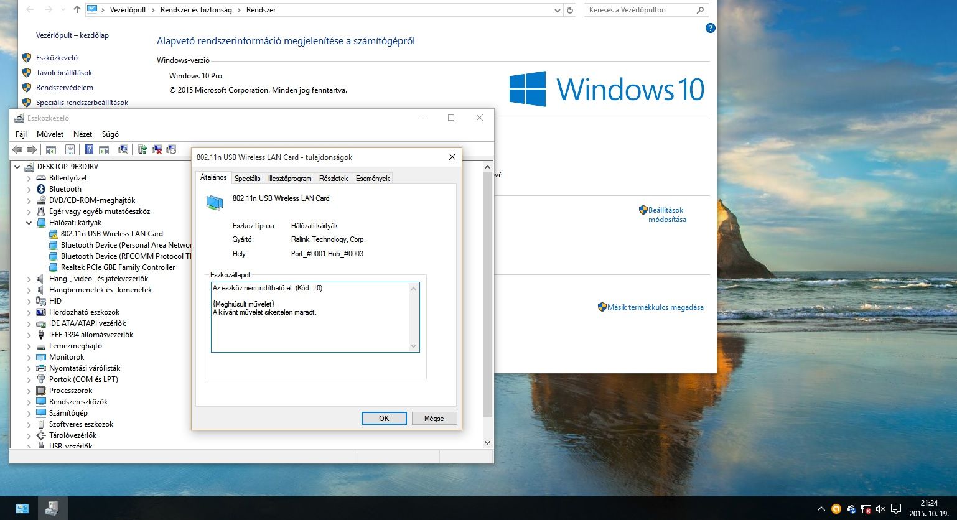The width and height of the screenshot is (957, 520).
Task: Collapse the Hálózati kártyák category
Action: click(29, 223)
